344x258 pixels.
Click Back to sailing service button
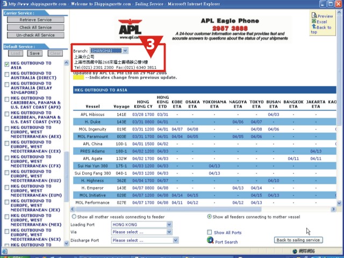click(298, 240)
